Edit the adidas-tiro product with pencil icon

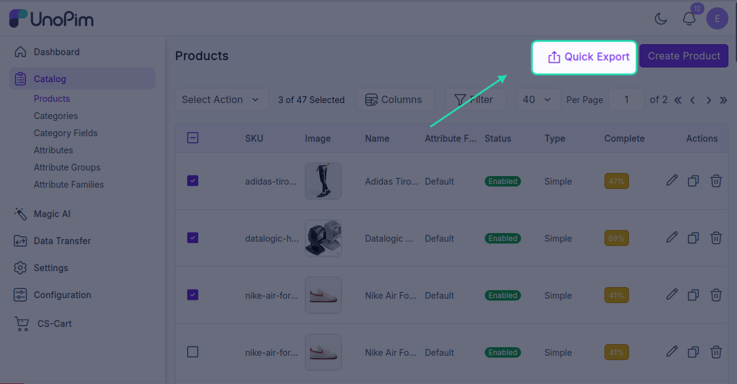(672, 180)
